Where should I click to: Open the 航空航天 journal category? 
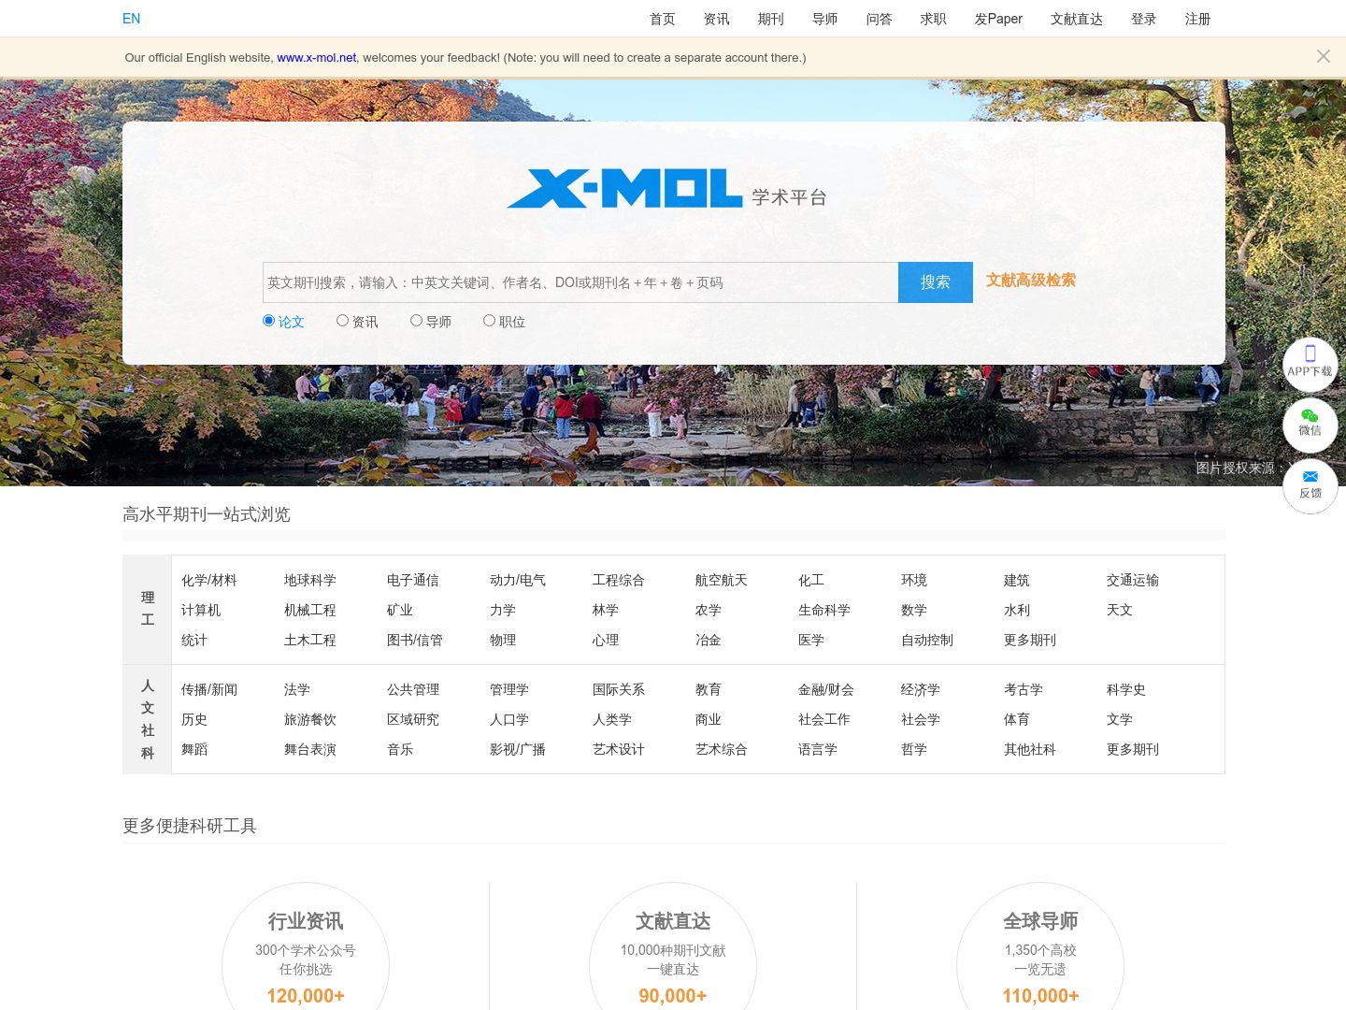pyautogui.click(x=722, y=580)
